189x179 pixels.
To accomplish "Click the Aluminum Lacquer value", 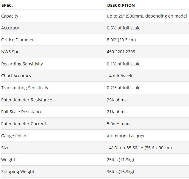I will (126, 136).
